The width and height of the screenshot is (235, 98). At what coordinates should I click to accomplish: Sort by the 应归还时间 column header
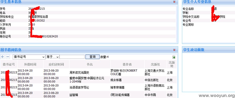click(56, 64)
